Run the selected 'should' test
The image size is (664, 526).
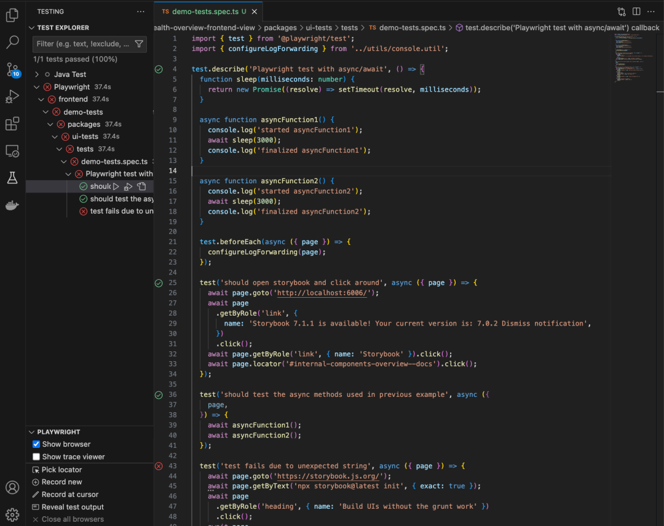click(116, 186)
